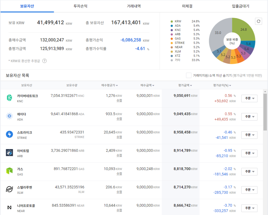Select the 보유자산 tab
Image resolution: width=268 pixels, height=215 pixels.
pyautogui.click(x=27, y=6)
